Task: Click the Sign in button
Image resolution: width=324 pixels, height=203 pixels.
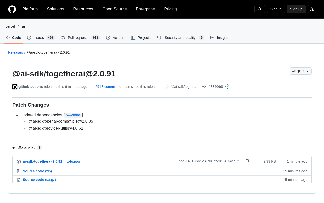Action: point(276,9)
